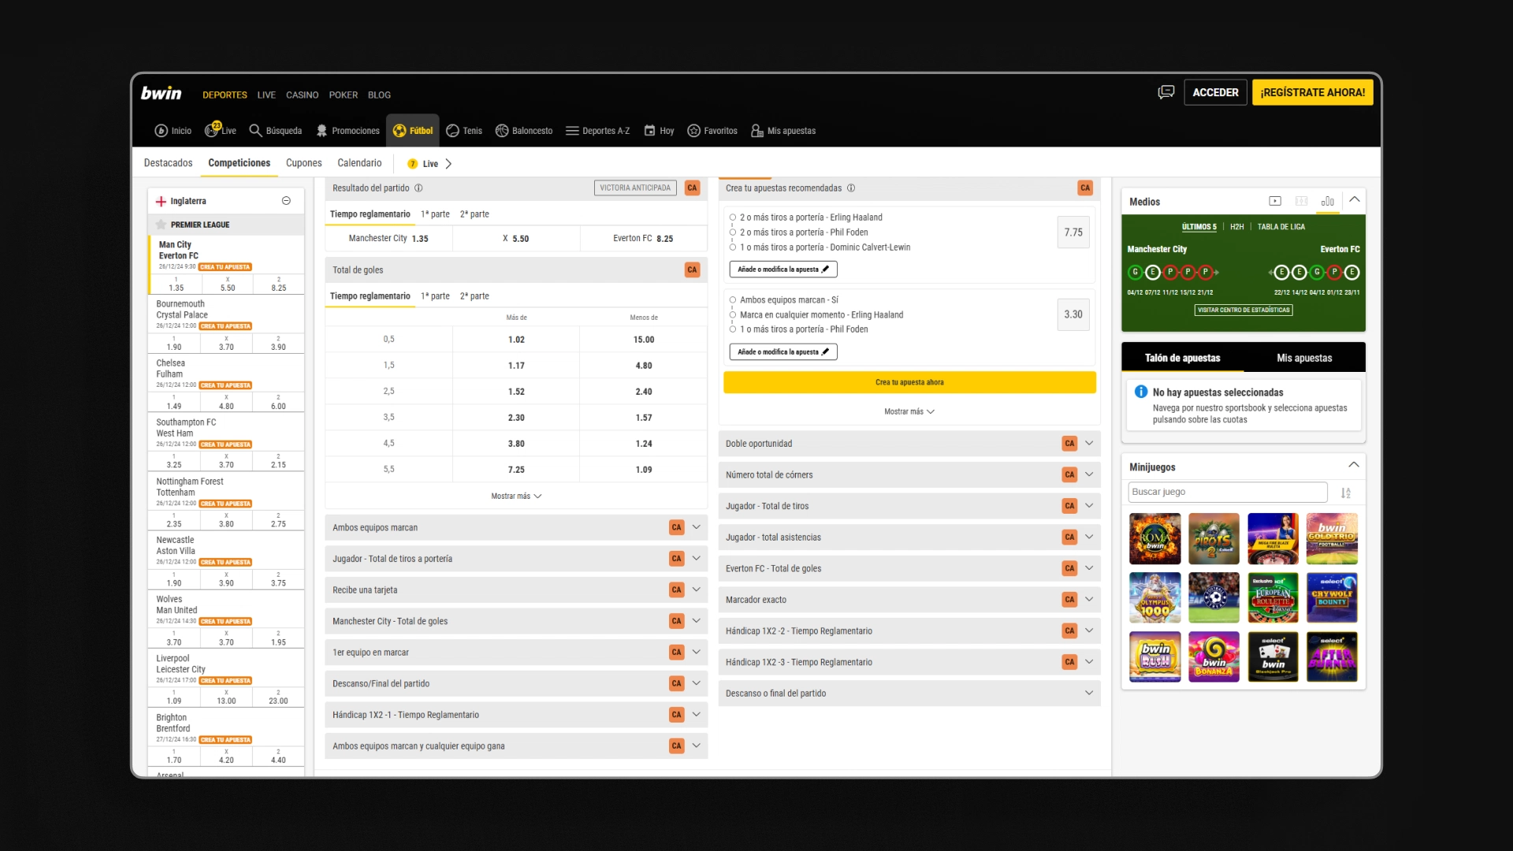Open the CASINO menu item
The image size is (1513, 851).
302,95
